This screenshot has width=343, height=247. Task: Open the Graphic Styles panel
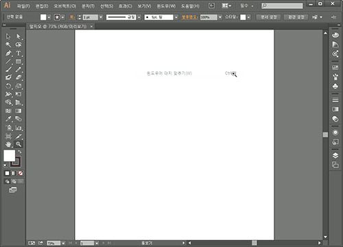pos(335,142)
